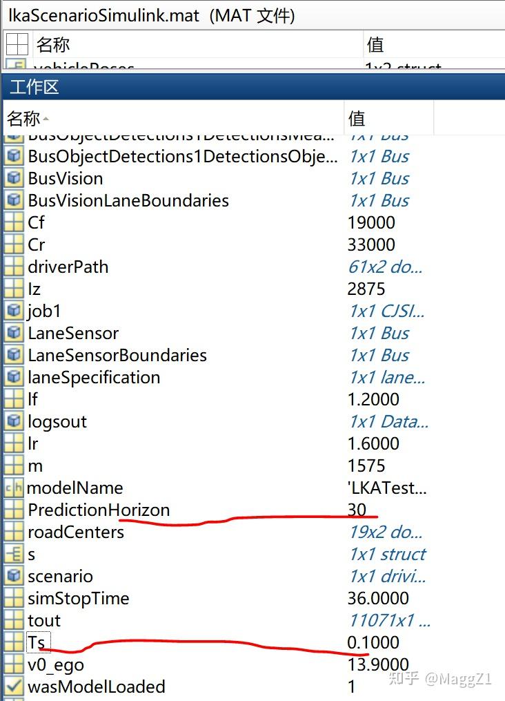The image size is (505, 701).
Task: Click the value 1.2000 of lf
Action: pos(373,399)
